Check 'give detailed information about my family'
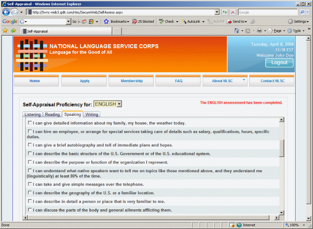 30,123
